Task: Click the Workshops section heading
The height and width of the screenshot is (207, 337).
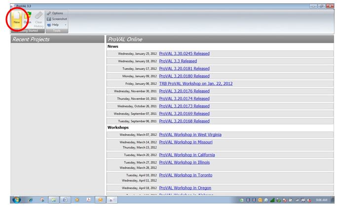Action: [118, 128]
